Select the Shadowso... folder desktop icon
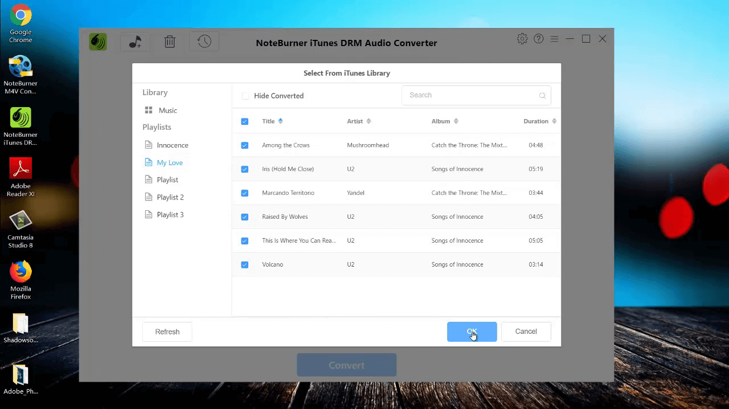 (x=21, y=329)
